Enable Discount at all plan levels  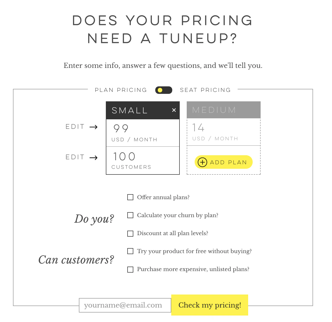pyautogui.click(x=130, y=233)
